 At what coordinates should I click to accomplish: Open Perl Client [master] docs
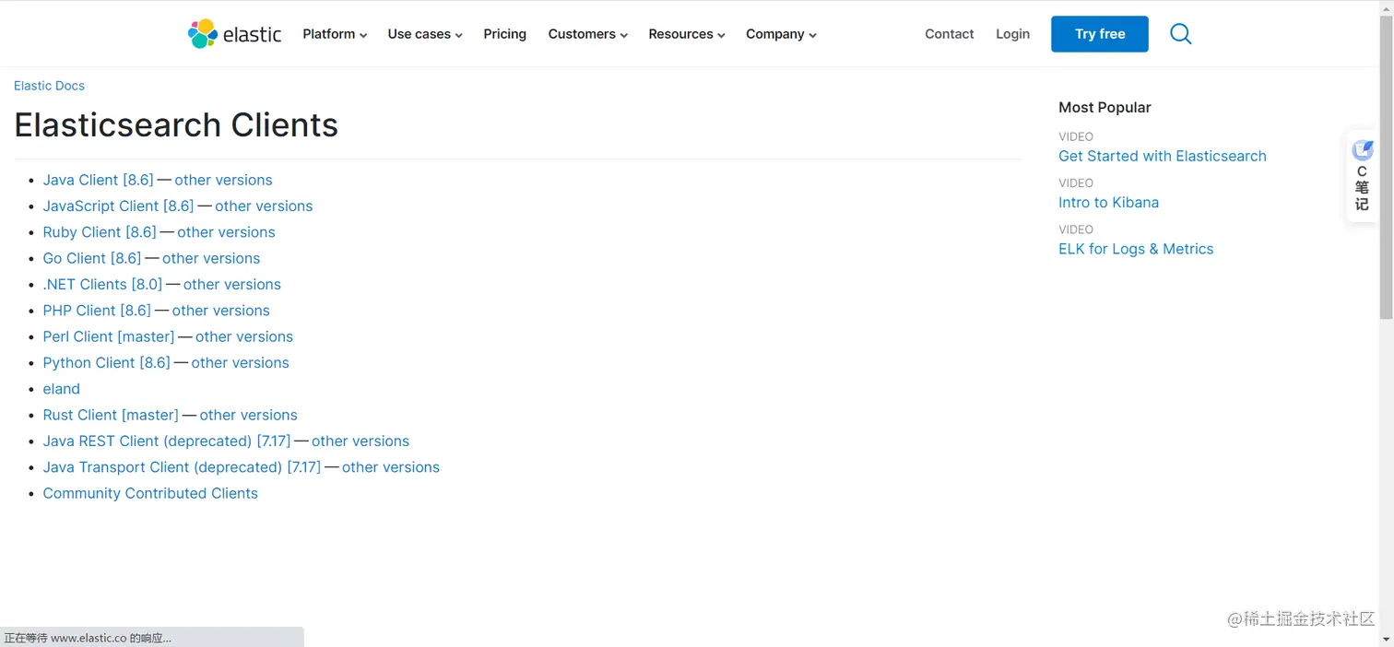pos(109,336)
